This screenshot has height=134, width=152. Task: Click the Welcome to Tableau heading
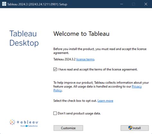click(81, 34)
